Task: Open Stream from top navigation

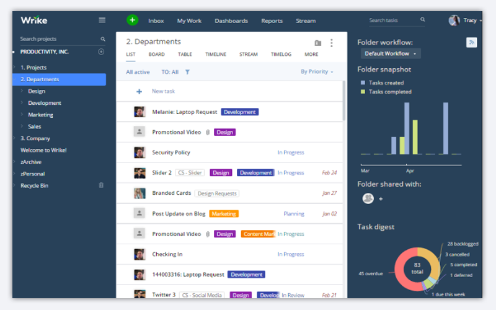Action: pyautogui.click(x=306, y=21)
